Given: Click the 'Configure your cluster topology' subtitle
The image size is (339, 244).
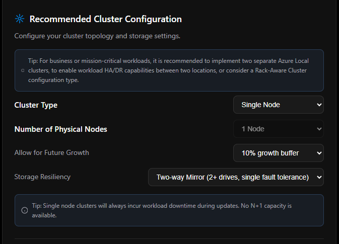Looking at the screenshot, I should point(97,36).
